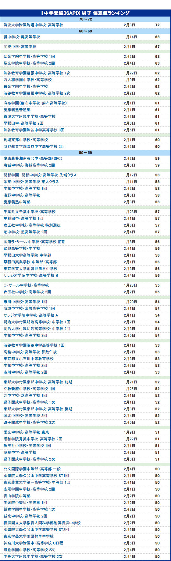Image resolution: width=171 pixels, height=561 pixels.
Task: Click 聖光学院中学校・高等学校 1回 link
Action: [29, 56]
